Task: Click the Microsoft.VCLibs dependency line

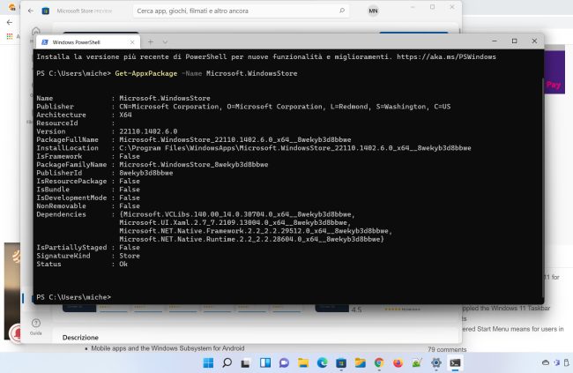Action: 237,214
